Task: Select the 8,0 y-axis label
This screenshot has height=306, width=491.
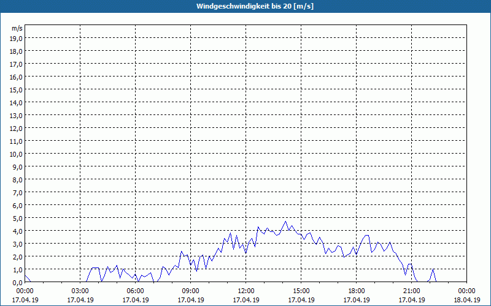Action: click(18, 180)
